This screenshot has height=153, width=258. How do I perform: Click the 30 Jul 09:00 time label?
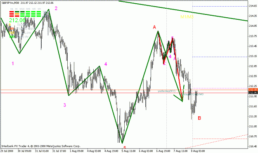point(24,151)
